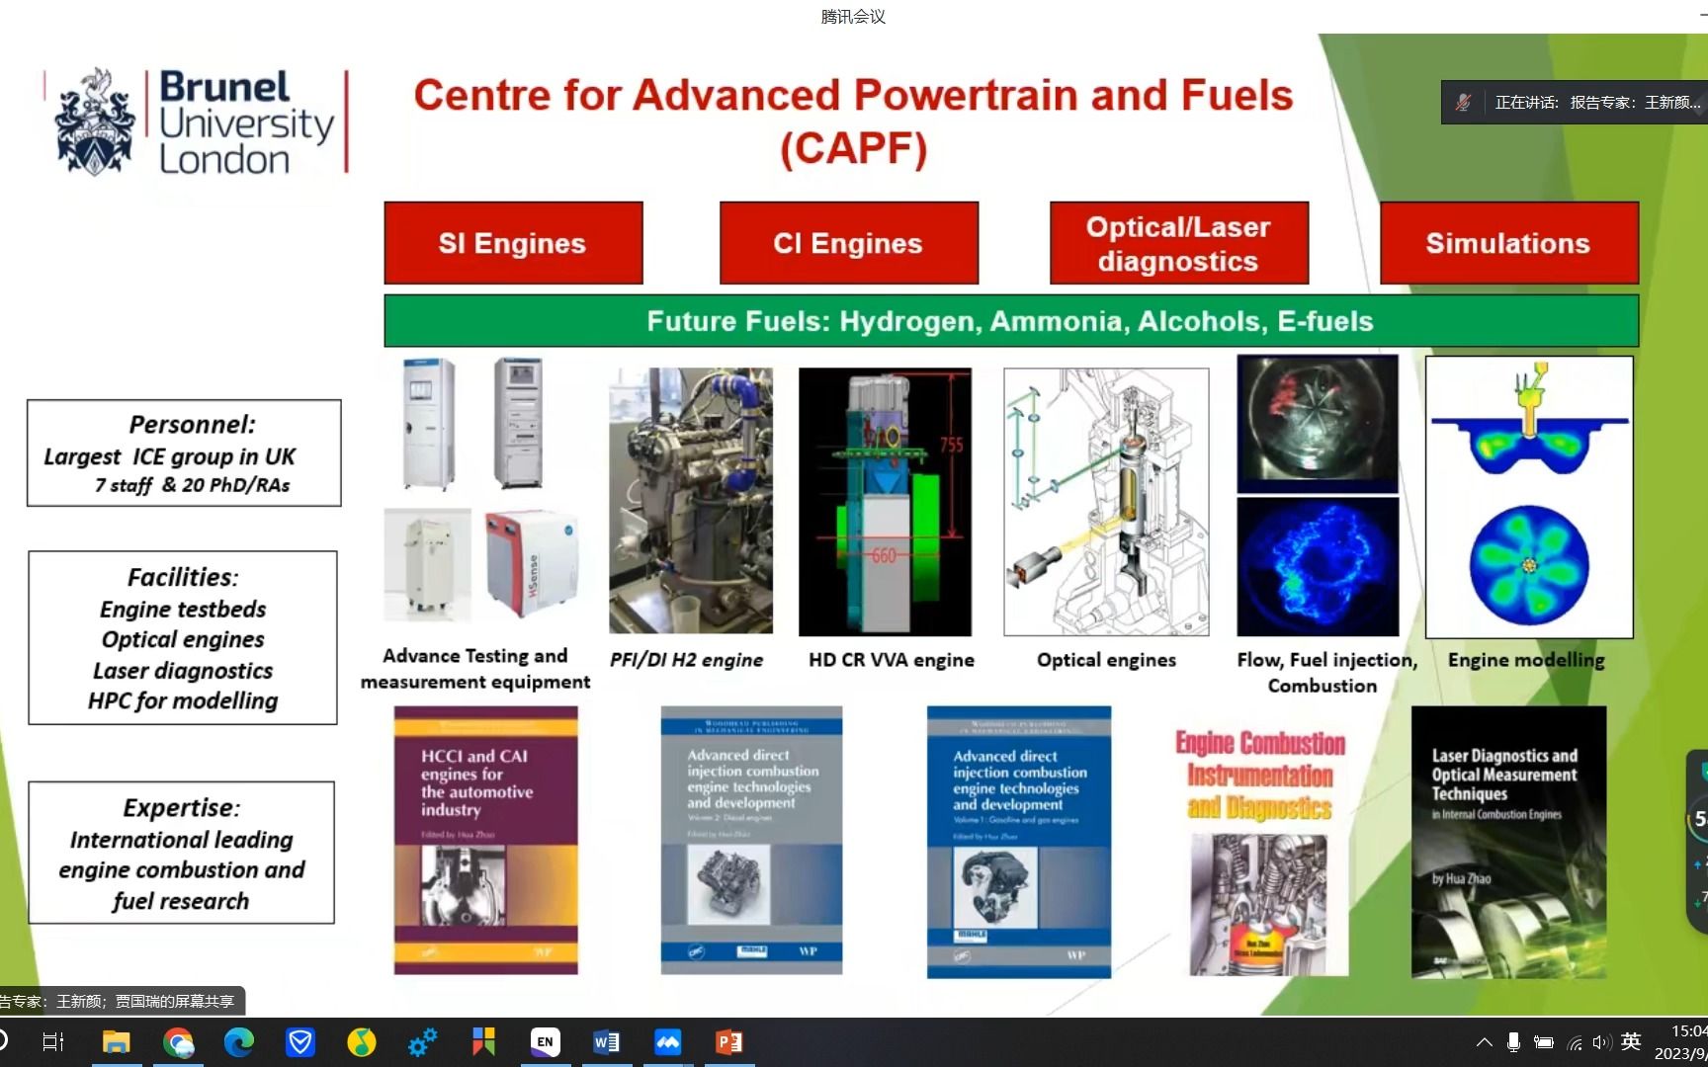Switch to PowerPoint in taskbar
This screenshot has width=1708, height=1067.
[728, 1042]
